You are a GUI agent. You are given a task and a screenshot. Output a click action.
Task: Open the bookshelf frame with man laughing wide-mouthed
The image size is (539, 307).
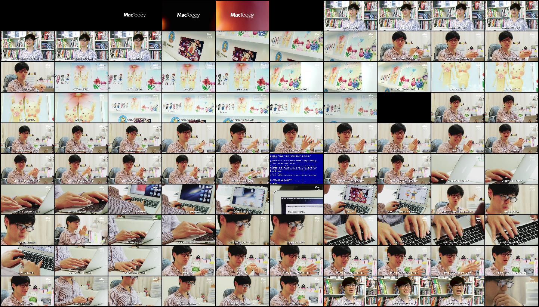(x=458, y=291)
